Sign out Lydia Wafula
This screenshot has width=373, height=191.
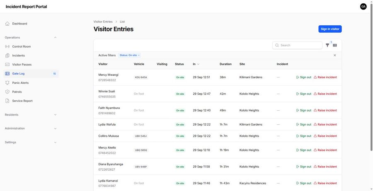[303, 124]
